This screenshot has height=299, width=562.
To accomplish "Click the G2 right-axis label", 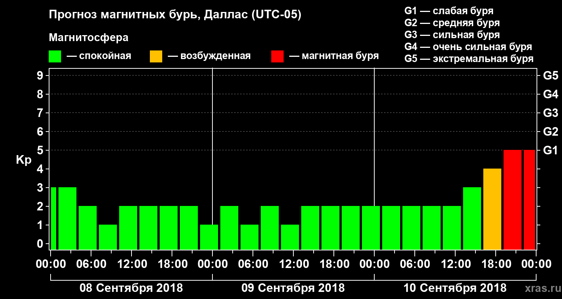I will (x=550, y=132).
